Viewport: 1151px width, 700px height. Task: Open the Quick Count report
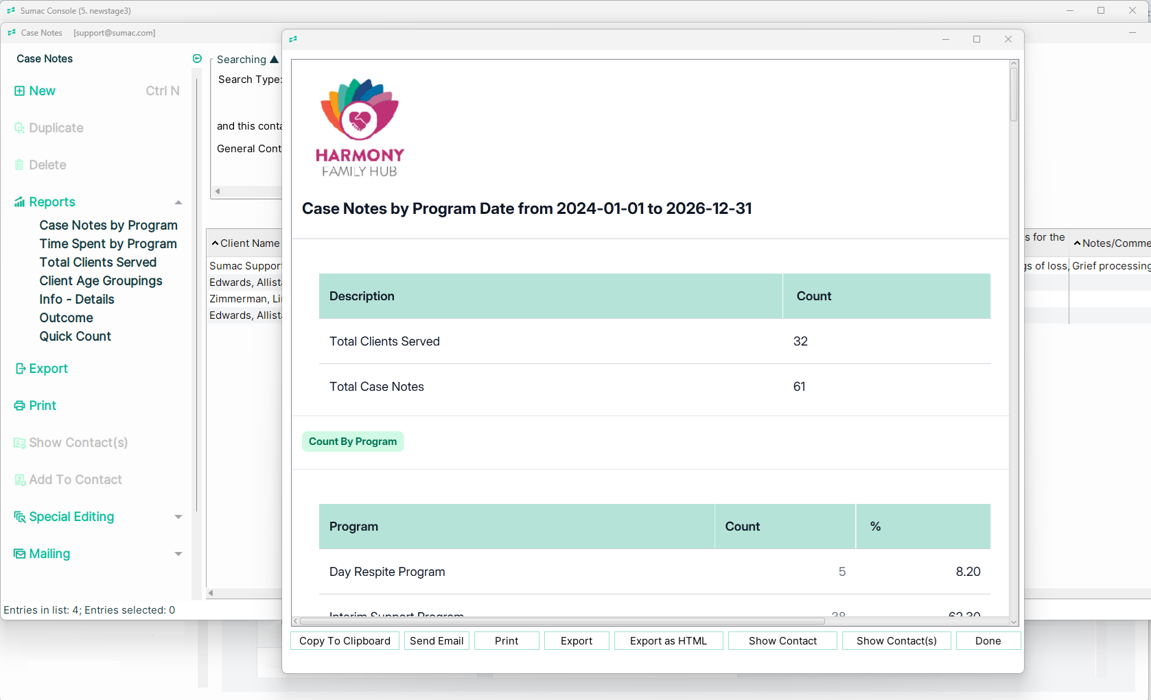pyautogui.click(x=75, y=337)
